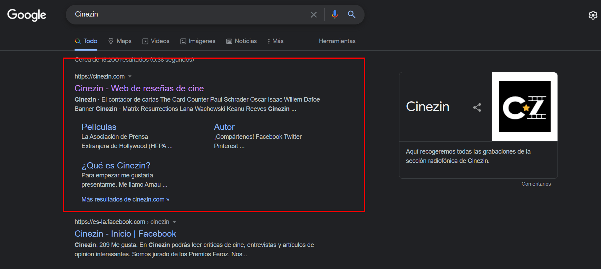Screen dimensions: 601x269
Task: Click the 'Aquí recogeremos todas las grabaciones' description
Action: tap(468, 156)
